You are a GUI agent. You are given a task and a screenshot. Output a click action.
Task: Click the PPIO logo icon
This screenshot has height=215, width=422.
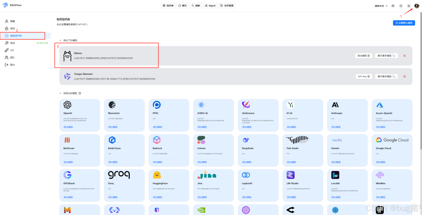[157, 105]
